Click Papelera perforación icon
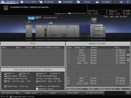Screen dimensions: 131x98 click(5, 79)
